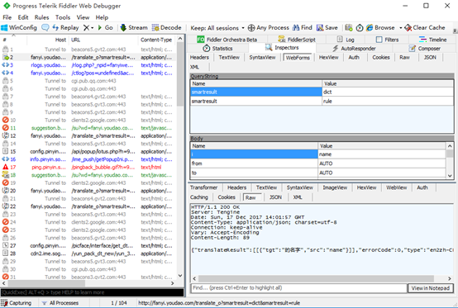Open Find sessions binoculars
Screen dimensions: 458x308
303,28
